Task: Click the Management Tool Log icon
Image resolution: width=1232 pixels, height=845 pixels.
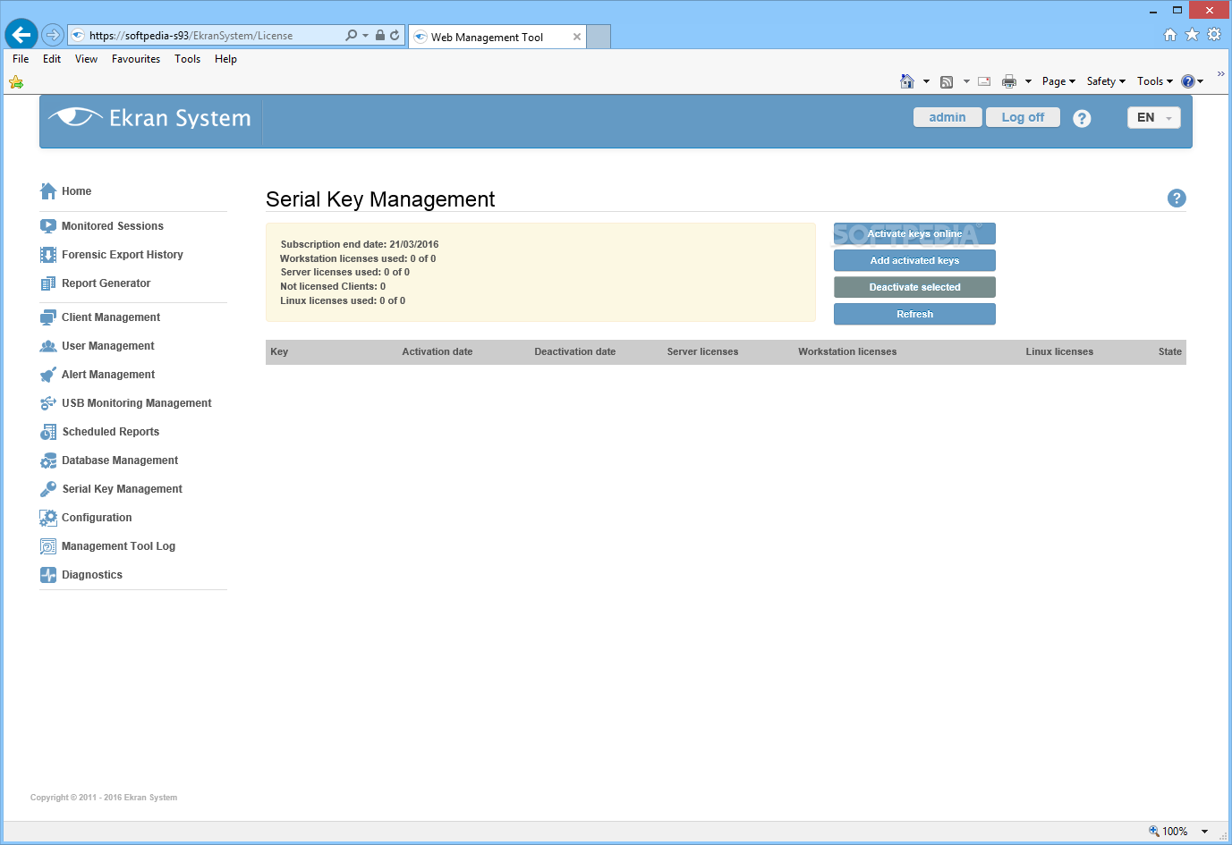Action: [x=48, y=546]
